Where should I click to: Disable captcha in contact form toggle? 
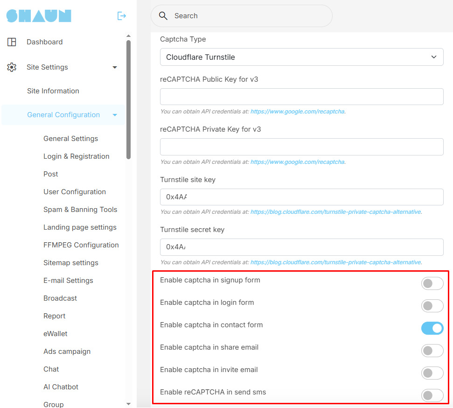pyautogui.click(x=432, y=328)
